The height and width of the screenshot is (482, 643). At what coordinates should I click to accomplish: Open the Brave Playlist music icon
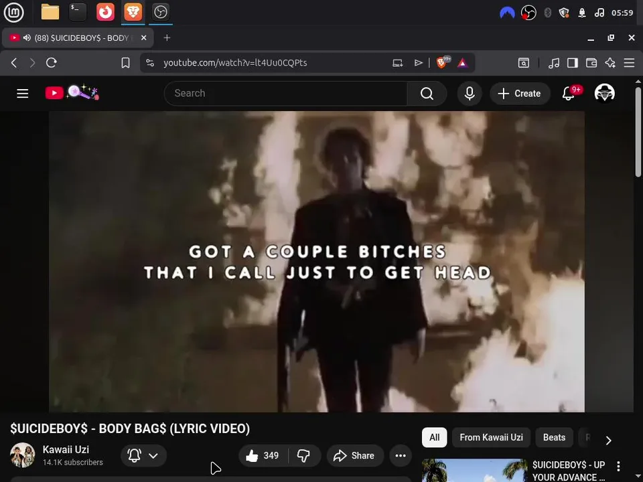coord(554,63)
